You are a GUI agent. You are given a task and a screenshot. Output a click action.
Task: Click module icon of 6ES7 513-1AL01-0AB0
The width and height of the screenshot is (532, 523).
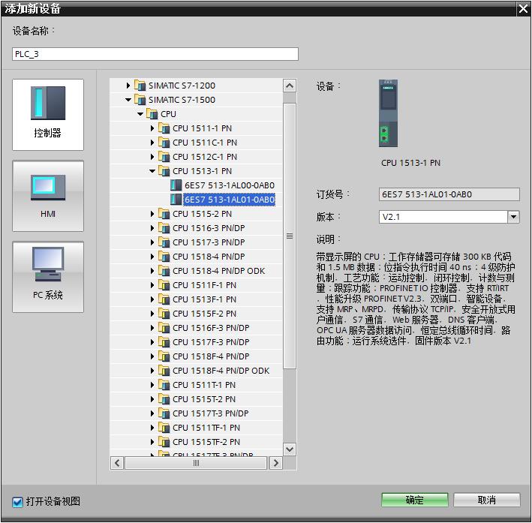pos(176,200)
